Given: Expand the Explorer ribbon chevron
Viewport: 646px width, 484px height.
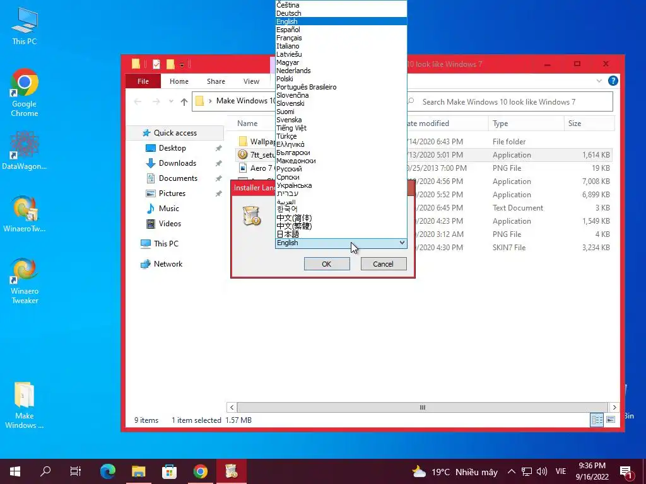Looking at the screenshot, I should [599, 81].
